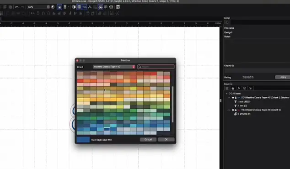Click the artwork icon beside '3. artwork'
The height and width of the screenshot is (169, 290).
click(236, 114)
